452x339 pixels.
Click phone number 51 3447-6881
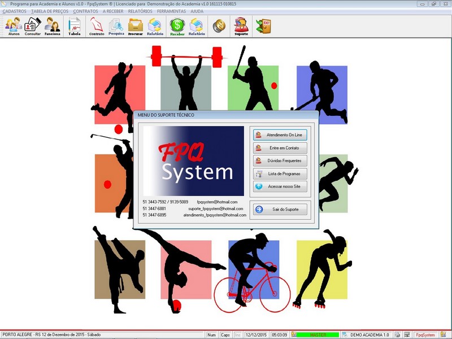(x=154, y=208)
